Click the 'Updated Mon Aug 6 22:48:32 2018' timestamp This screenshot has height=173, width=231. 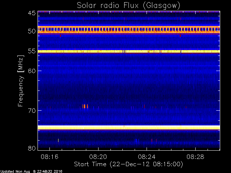31,172
